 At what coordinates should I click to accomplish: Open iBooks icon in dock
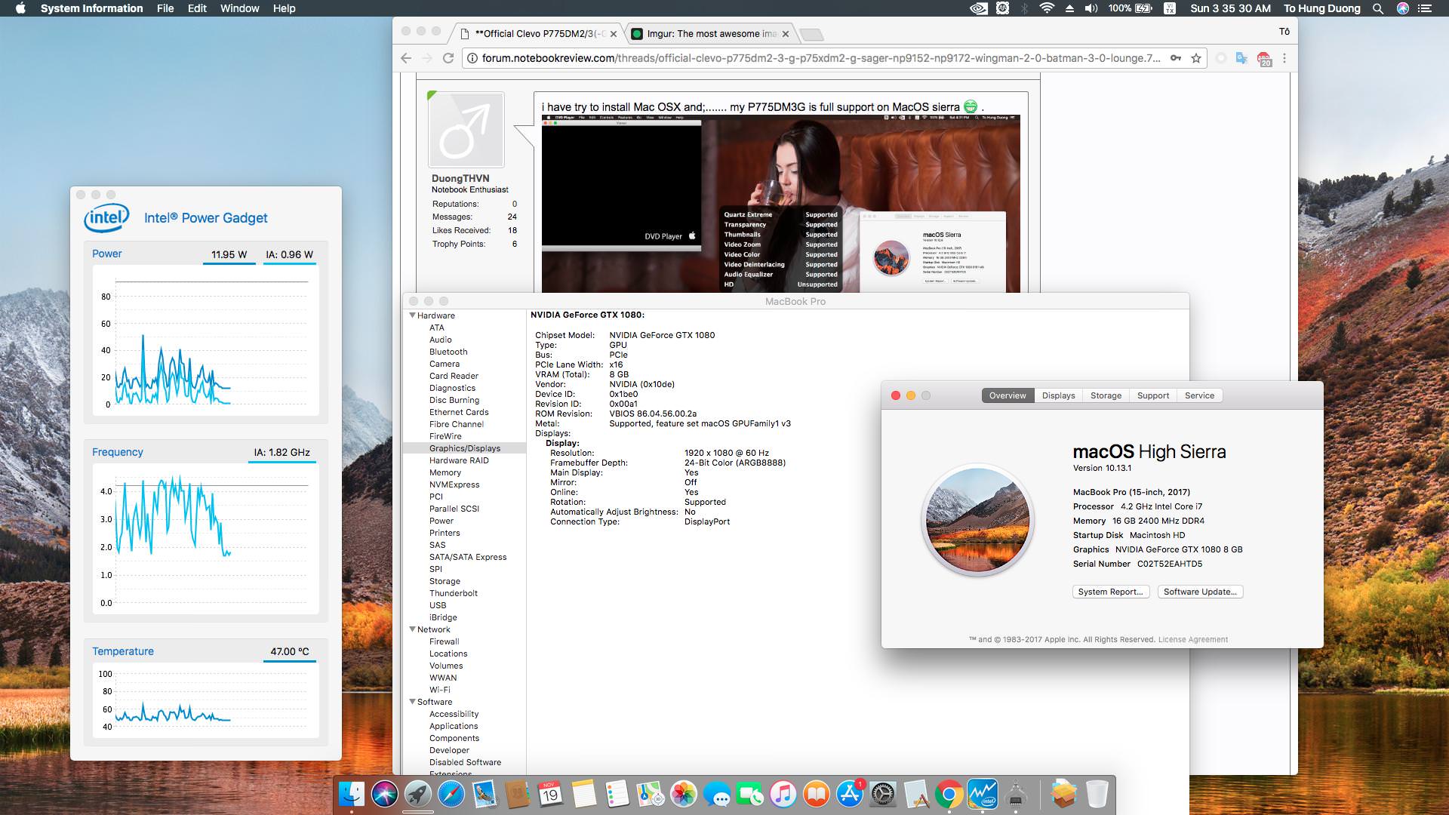click(816, 794)
